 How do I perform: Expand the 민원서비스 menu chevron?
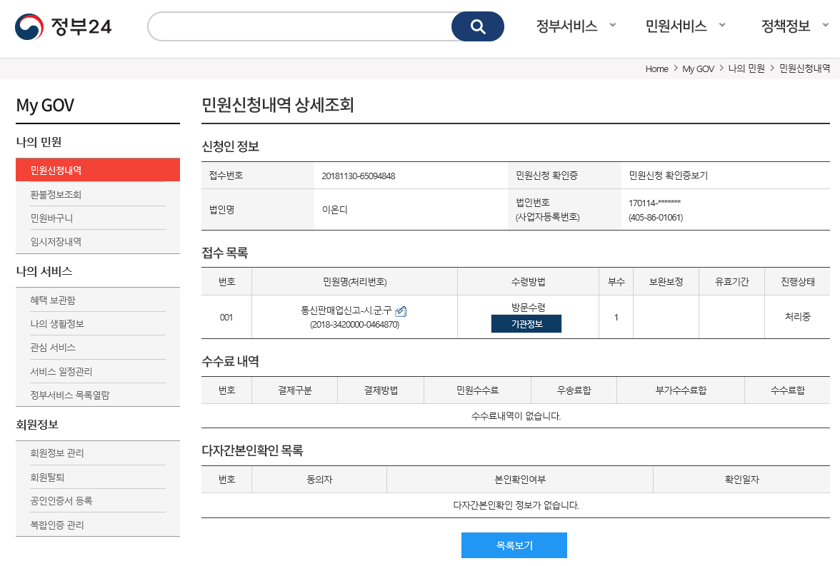click(x=722, y=25)
